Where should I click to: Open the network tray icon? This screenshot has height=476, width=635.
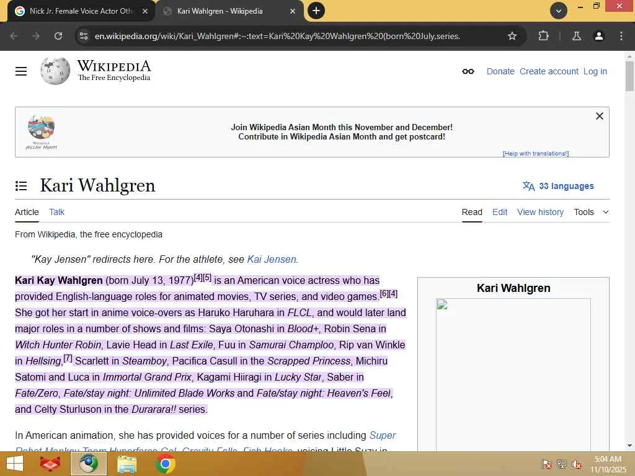click(561, 464)
